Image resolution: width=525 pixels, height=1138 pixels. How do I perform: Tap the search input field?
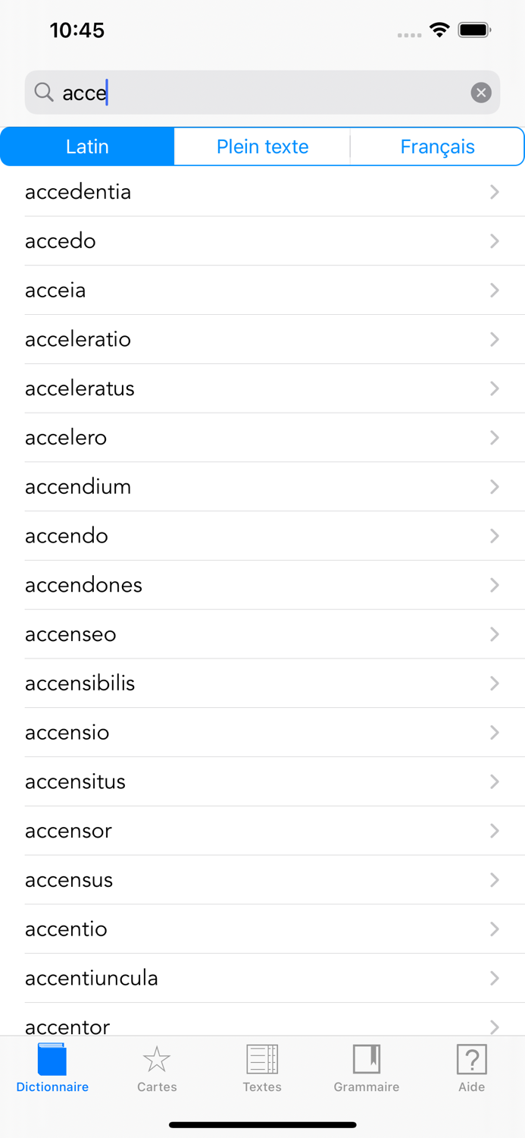[x=227, y=92]
